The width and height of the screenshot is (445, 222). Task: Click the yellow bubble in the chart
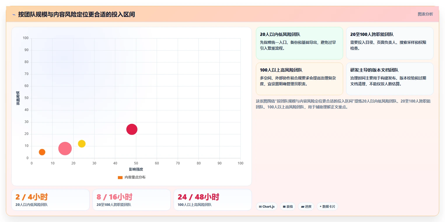(82, 144)
